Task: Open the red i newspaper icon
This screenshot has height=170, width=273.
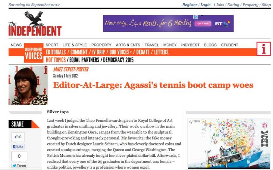Action: tap(264, 49)
